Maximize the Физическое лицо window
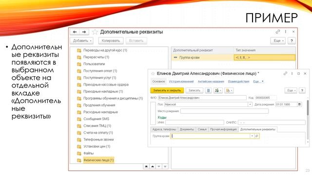Image resolution: width=312 pixels, height=175 pixels. 298,73
